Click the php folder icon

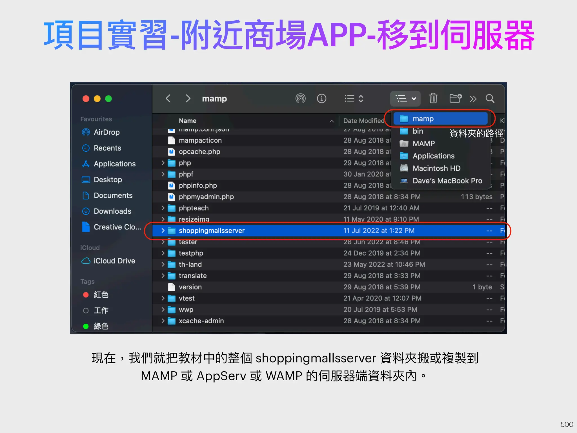172,163
